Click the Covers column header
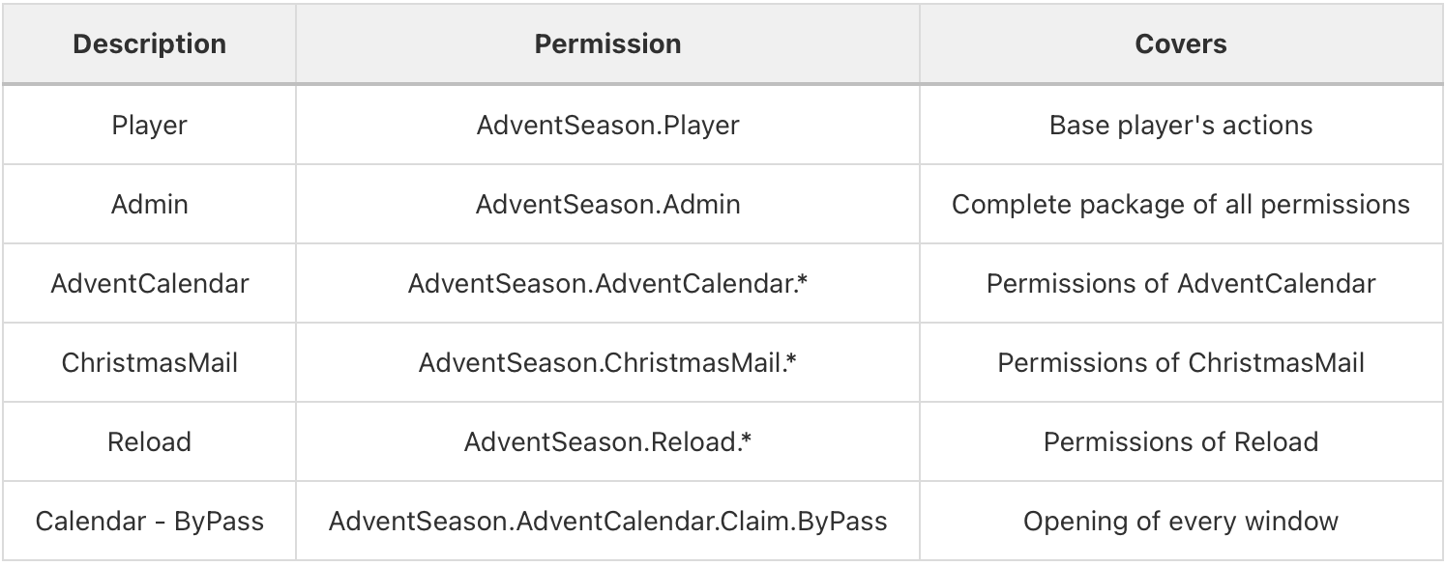Viewport: 1445px width, 566px height. click(x=1180, y=44)
